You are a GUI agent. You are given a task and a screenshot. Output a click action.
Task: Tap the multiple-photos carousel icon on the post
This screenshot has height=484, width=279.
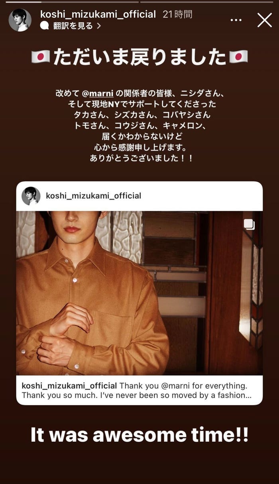249,224
